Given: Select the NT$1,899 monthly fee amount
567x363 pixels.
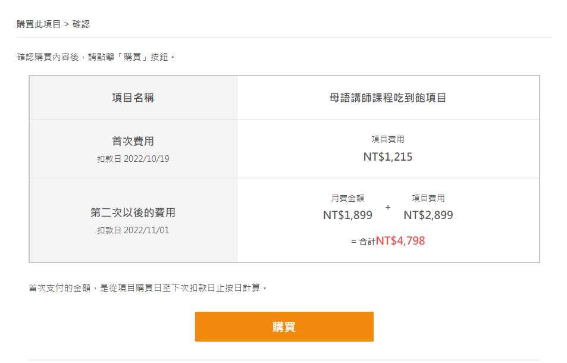Looking at the screenshot, I should click(x=347, y=215).
